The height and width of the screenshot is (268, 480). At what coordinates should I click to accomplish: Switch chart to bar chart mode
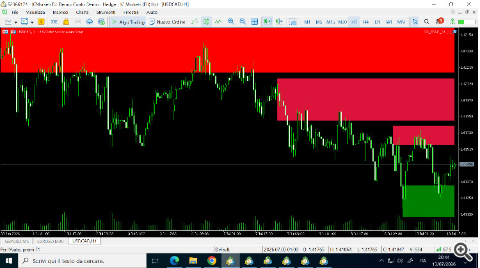195,22
